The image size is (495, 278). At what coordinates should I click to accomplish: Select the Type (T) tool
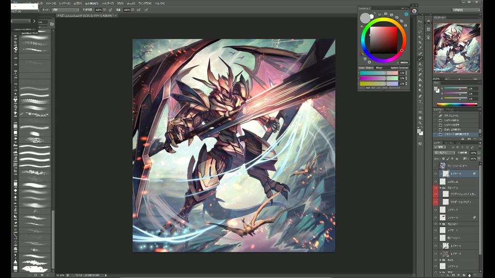[421, 101]
